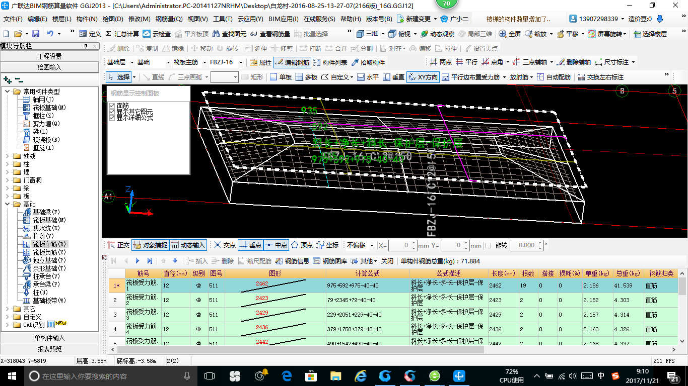Viewport: 688px width, 386px height.
Task: Open the 其他 dropdown in rebar toolbar
Action: (x=363, y=261)
